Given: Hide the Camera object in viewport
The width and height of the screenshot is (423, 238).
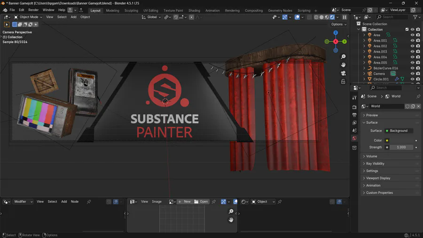Looking at the screenshot, I should (412, 74).
